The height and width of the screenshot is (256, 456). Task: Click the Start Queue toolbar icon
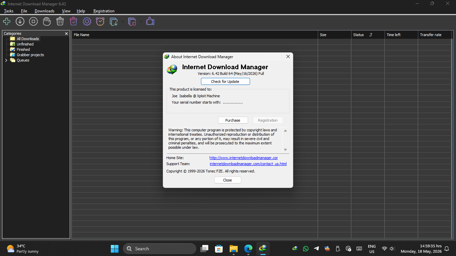click(x=114, y=22)
